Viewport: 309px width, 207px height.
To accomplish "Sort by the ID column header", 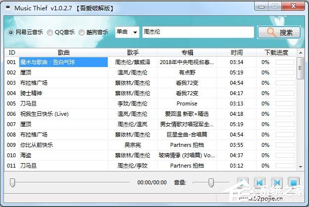I will [12, 52].
